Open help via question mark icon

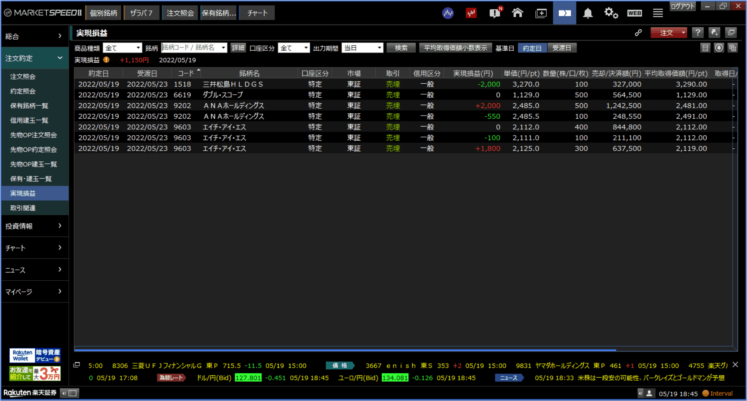[698, 33]
